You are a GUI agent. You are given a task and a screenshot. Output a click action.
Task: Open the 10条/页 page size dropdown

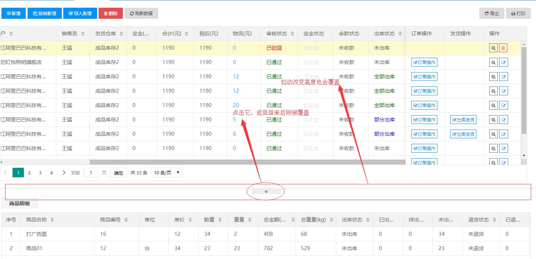pos(166,173)
